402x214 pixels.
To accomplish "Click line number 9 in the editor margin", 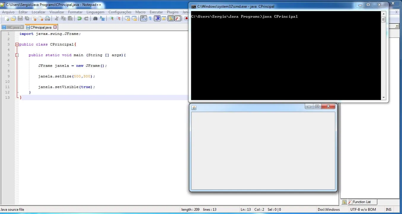I will (9, 76).
